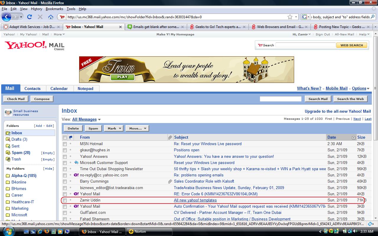Tick checkbox for Microsoft Customer Support email

(x=65, y=163)
